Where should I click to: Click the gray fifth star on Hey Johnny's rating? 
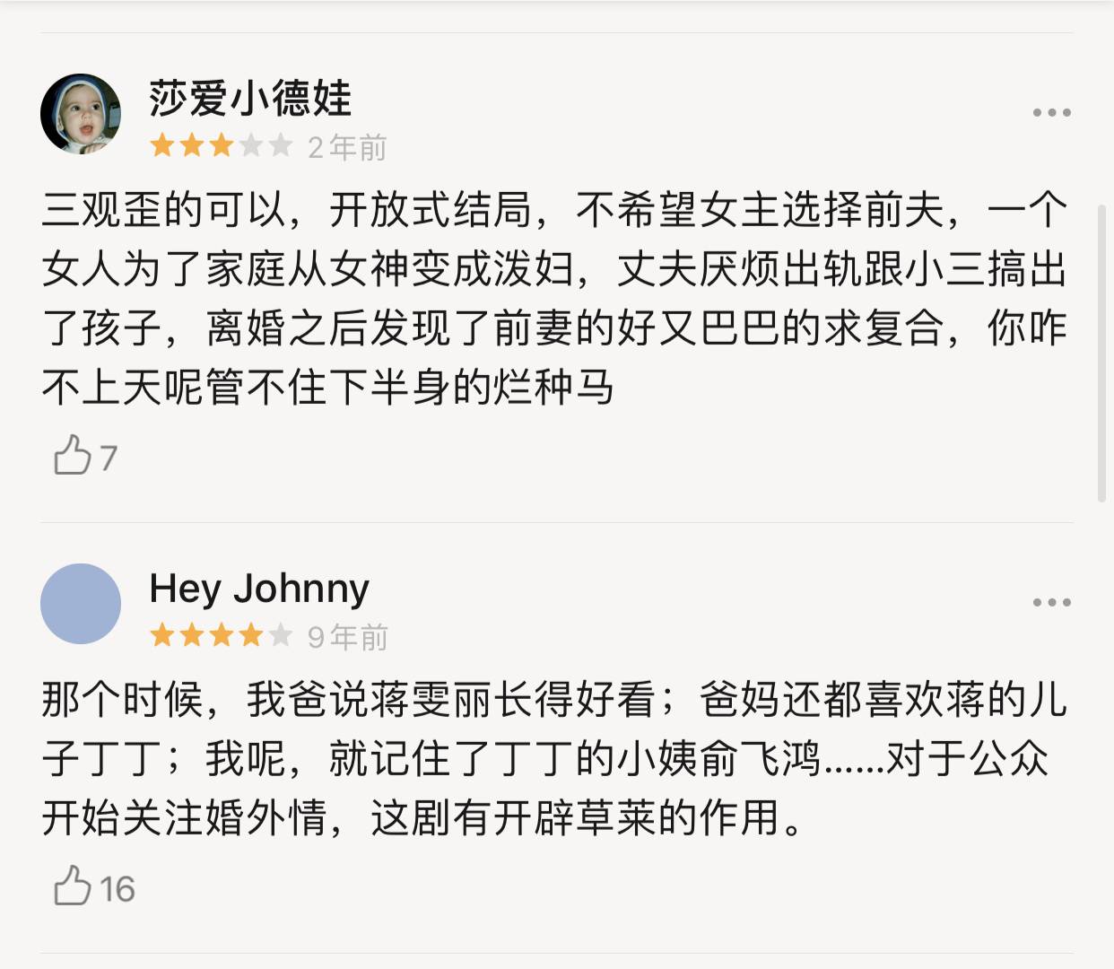(x=281, y=635)
